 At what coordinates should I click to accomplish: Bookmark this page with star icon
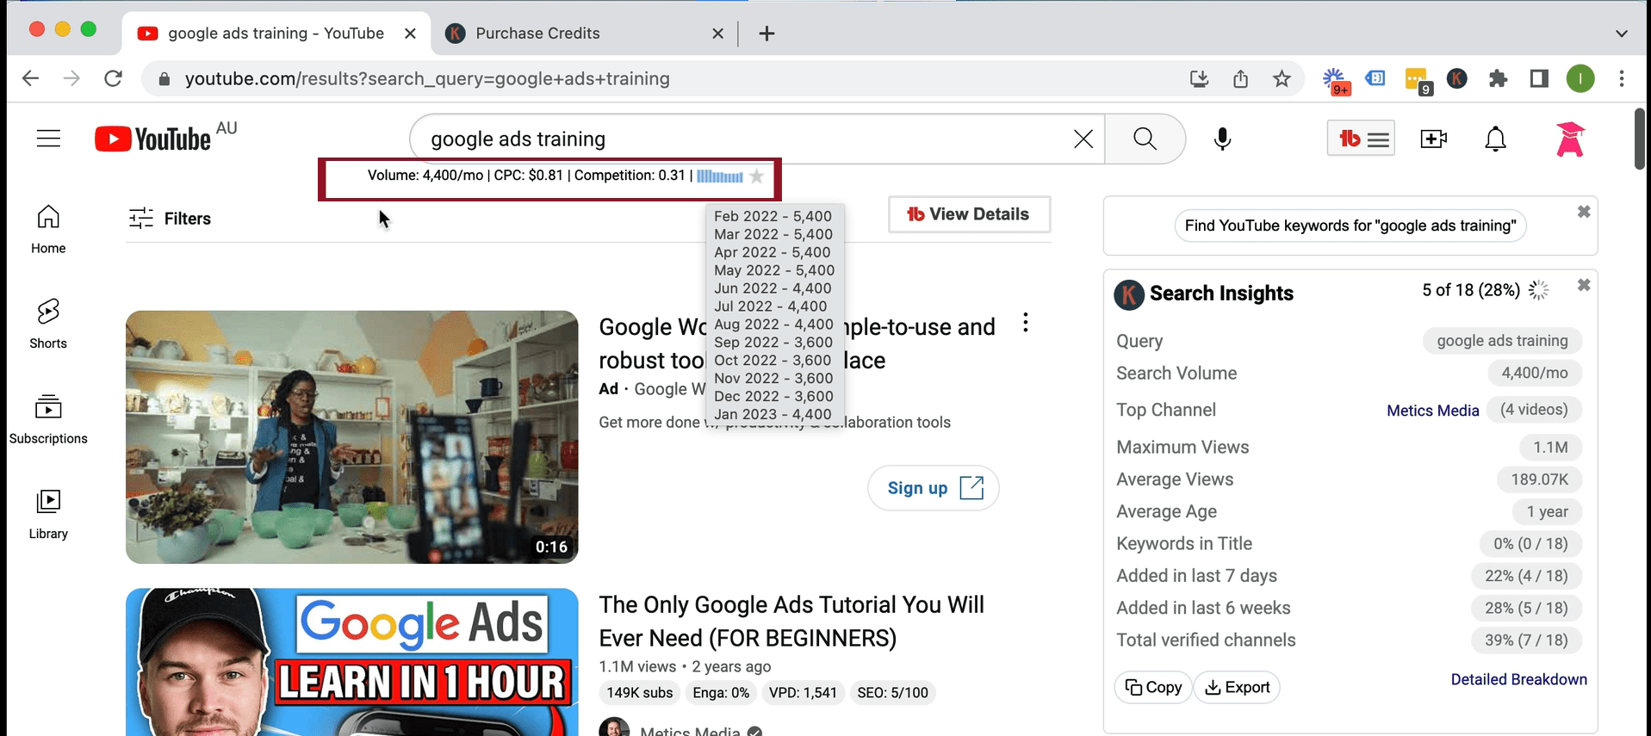point(1282,78)
